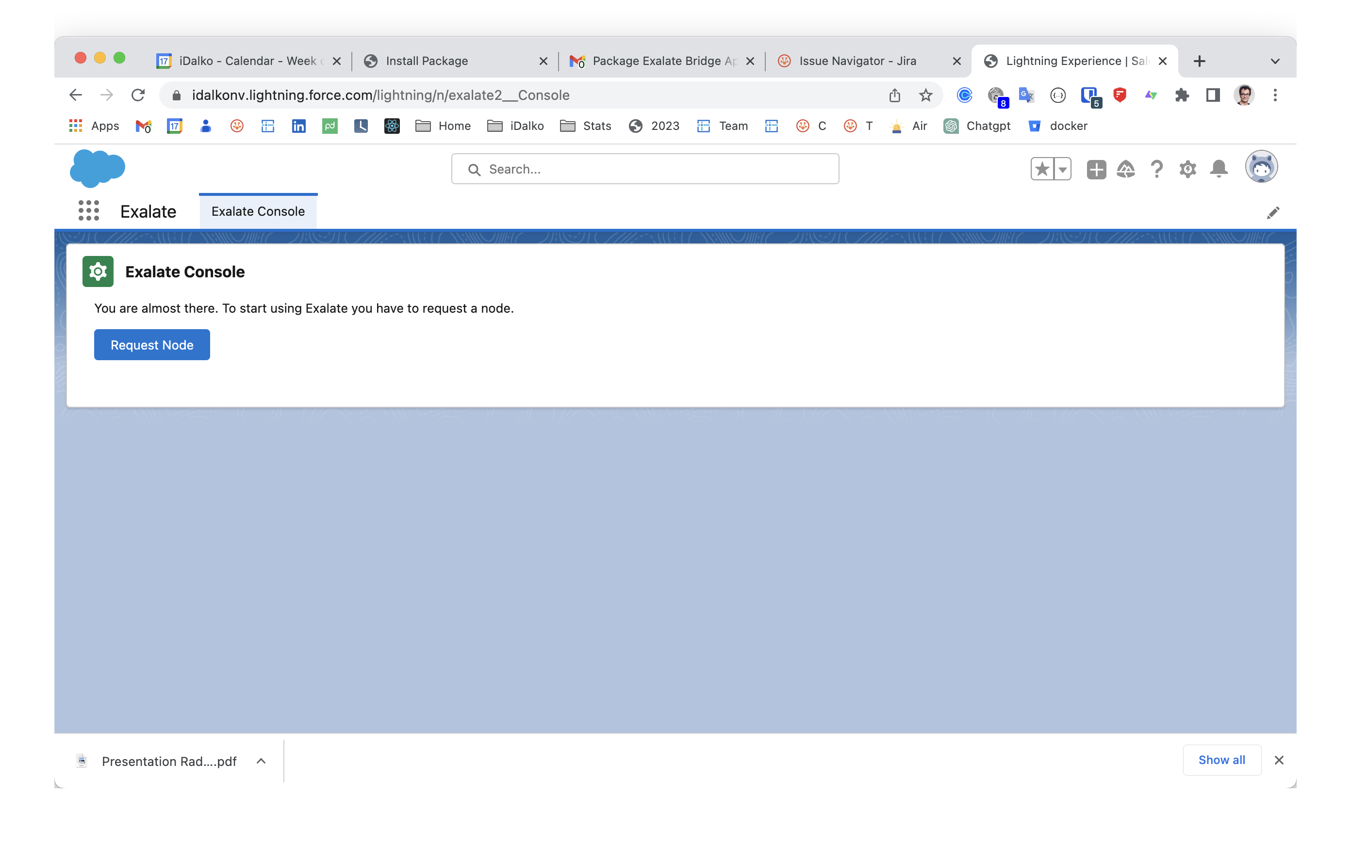1351x860 pixels.
Task: Switch to Issue Navigator - Jira tab
Action: [x=857, y=61]
